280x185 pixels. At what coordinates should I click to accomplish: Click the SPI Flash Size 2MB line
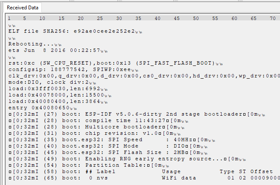coord(108,152)
